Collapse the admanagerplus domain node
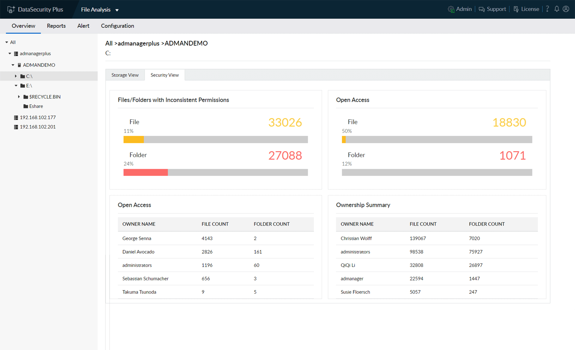This screenshot has height=350, width=575. pyautogui.click(x=10, y=54)
